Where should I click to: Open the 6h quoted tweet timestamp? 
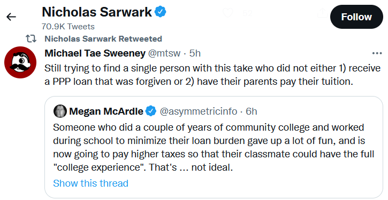tap(252, 111)
